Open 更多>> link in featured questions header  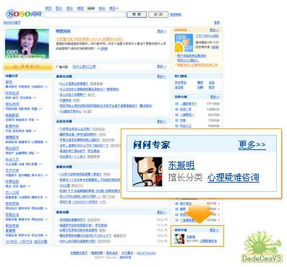pyautogui.click(x=161, y=31)
